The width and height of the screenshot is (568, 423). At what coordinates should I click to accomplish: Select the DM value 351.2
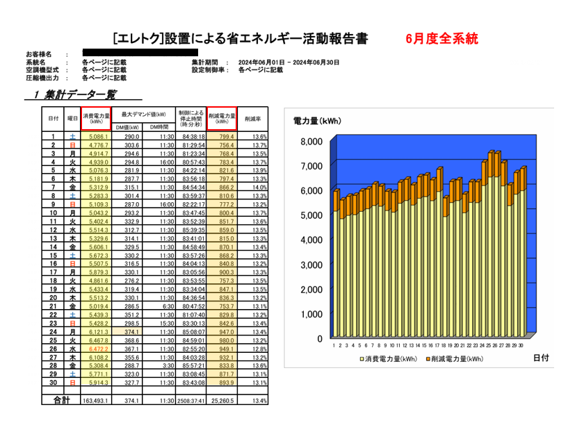132,315
